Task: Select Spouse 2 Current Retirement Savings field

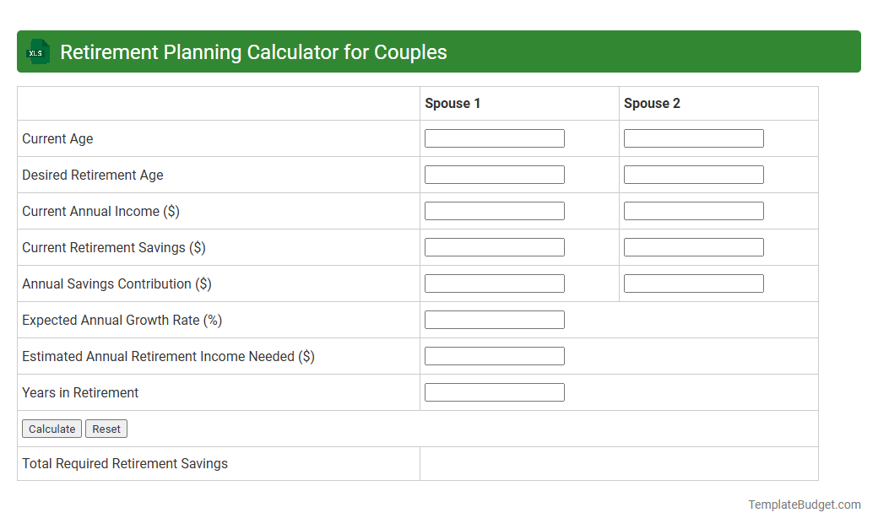Action: tap(693, 246)
